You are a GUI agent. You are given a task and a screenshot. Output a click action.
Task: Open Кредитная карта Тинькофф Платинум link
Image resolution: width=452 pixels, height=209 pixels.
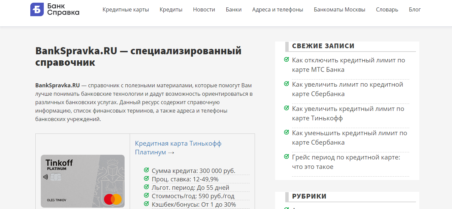178,148
